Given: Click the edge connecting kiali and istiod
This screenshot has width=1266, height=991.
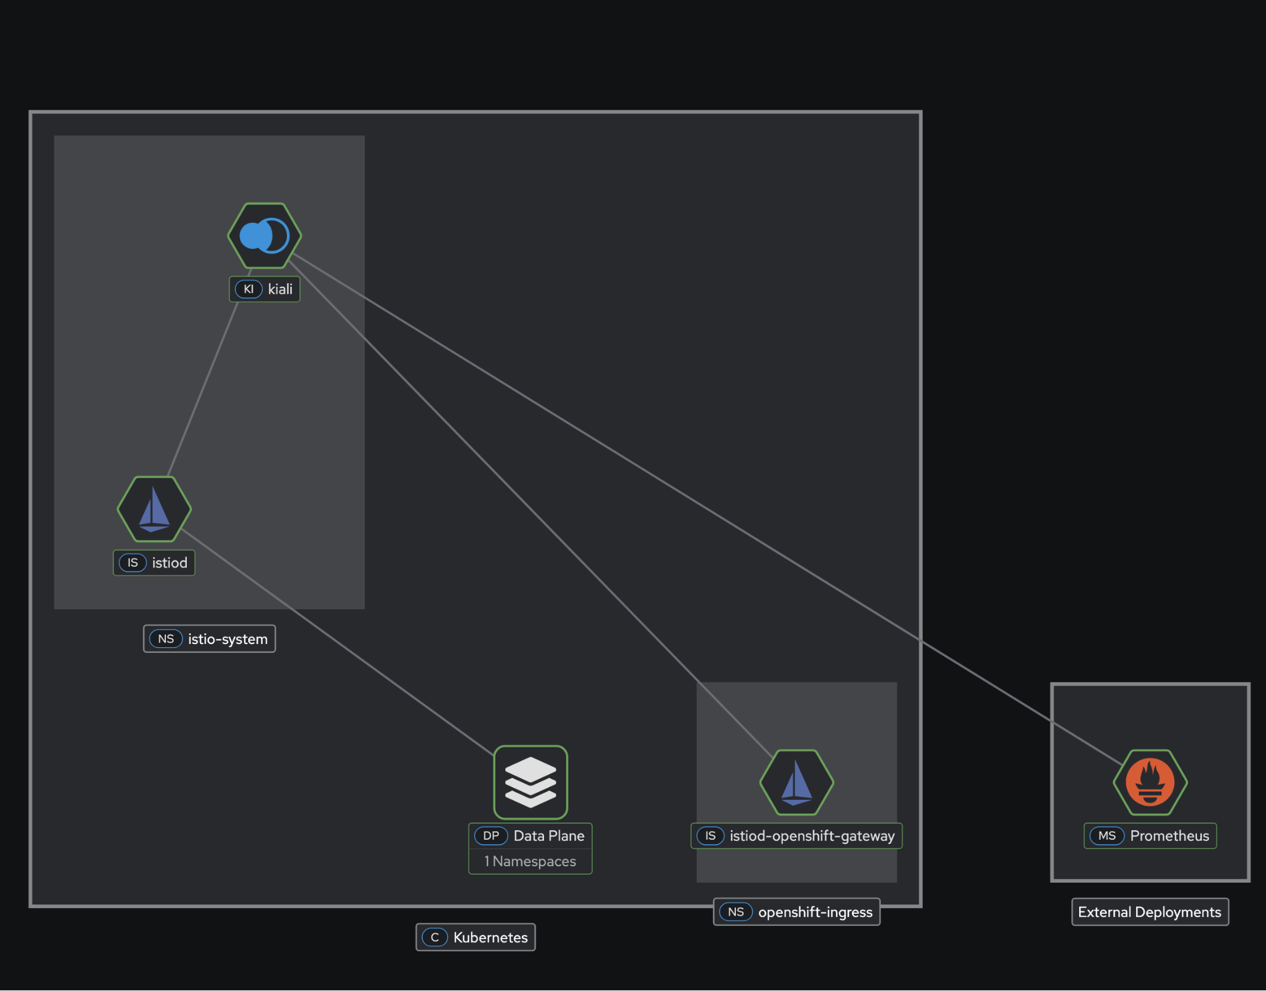Looking at the screenshot, I should pos(203,389).
